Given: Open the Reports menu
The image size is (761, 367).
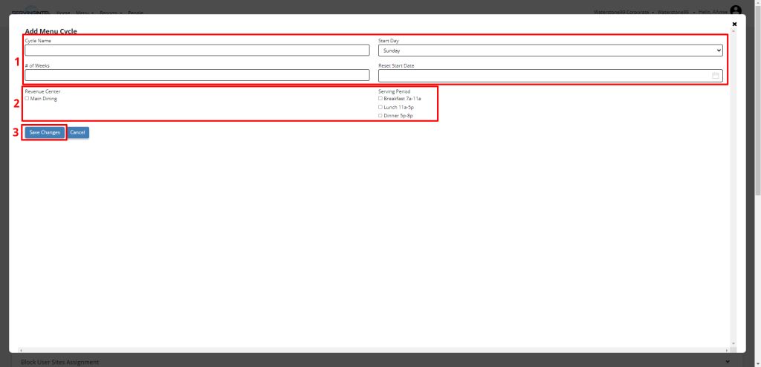Looking at the screenshot, I should point(109,13).
